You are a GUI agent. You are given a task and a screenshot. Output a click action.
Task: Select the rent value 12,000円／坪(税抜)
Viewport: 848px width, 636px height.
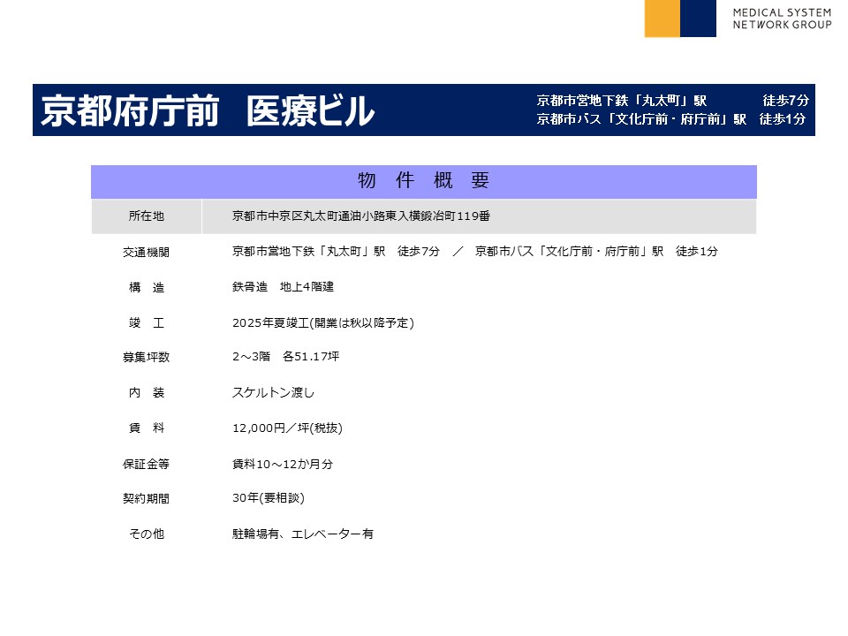point(287,428)
